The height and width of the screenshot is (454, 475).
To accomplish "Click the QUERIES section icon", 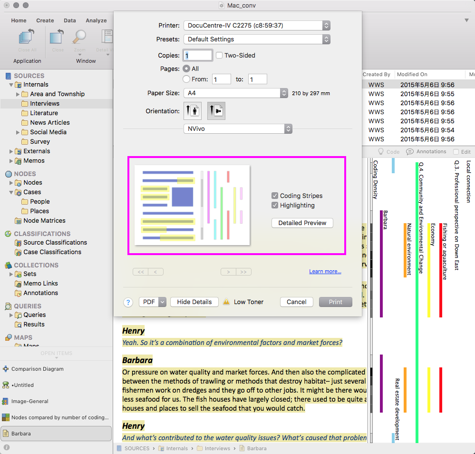I will [x=8, y=306].
